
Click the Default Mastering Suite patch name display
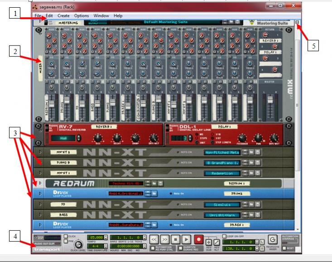[166, 22]
